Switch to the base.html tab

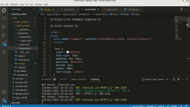point(69,9)
